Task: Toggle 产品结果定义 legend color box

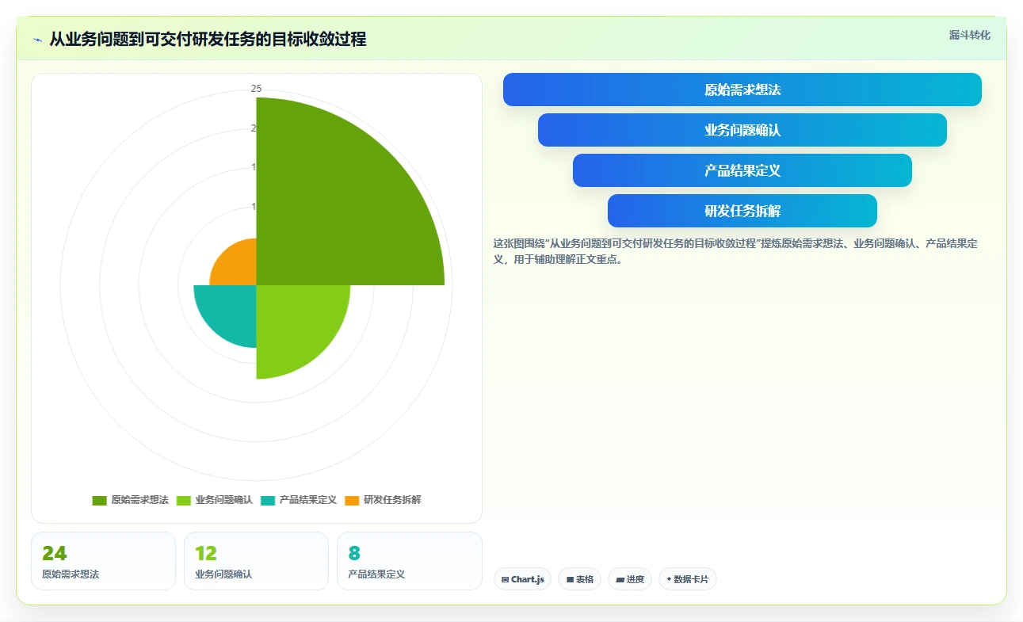Action: pos(268,500)
